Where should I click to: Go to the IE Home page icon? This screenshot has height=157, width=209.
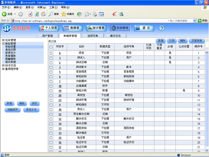click(x=43, y=14)
